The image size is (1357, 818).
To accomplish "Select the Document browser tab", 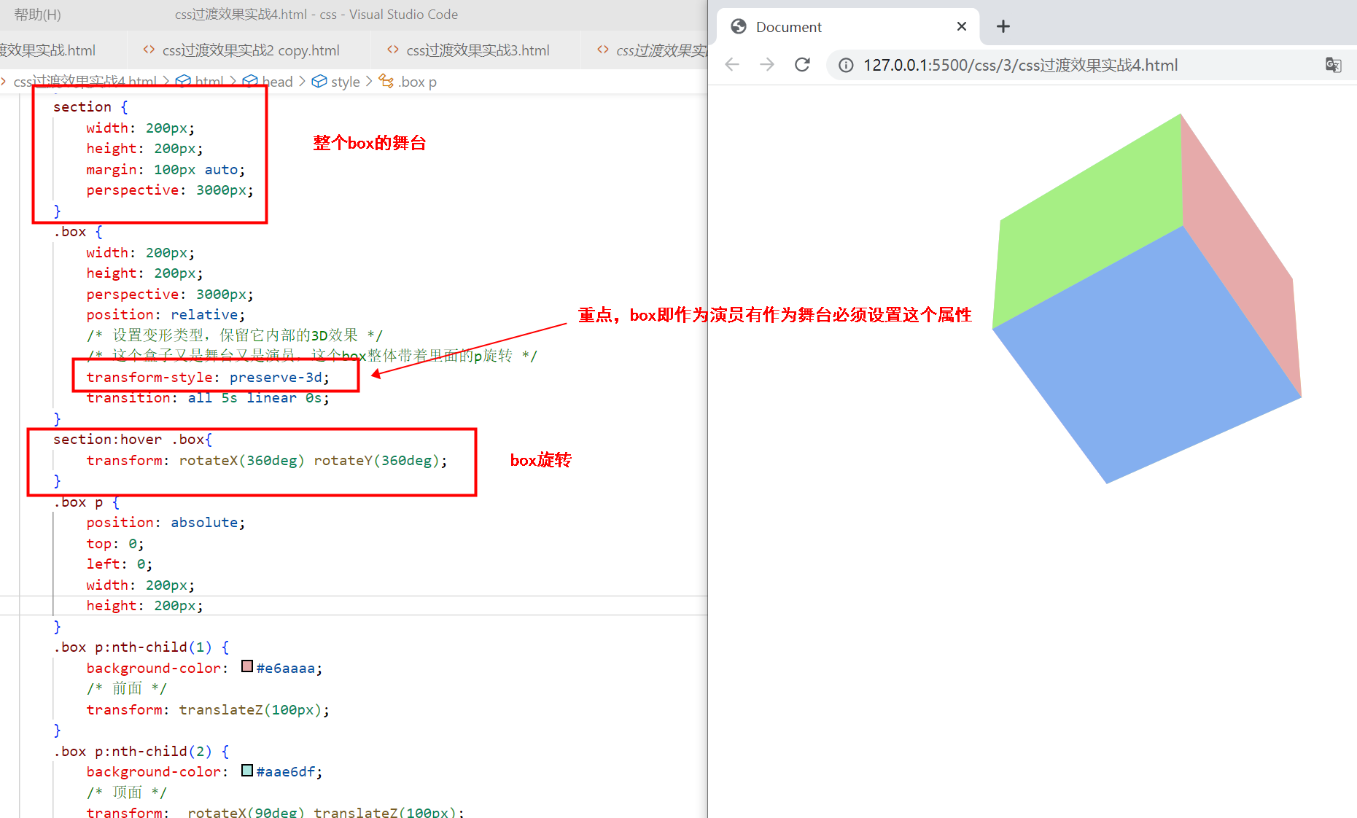I will pos(849,27).
